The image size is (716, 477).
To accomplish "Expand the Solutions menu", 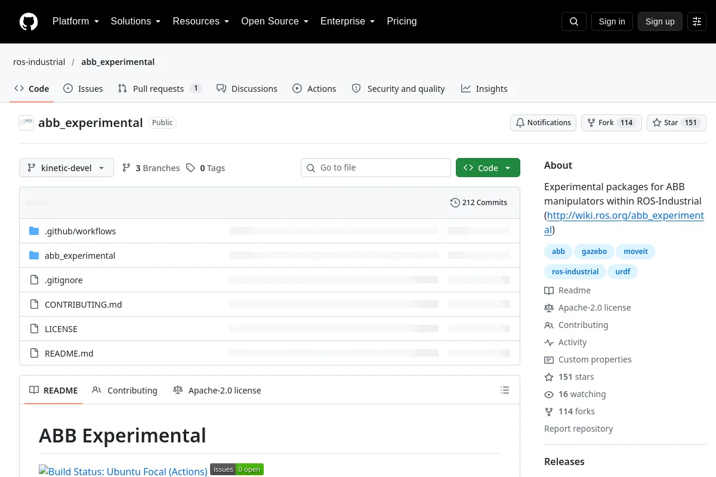I will coord(136,21).
